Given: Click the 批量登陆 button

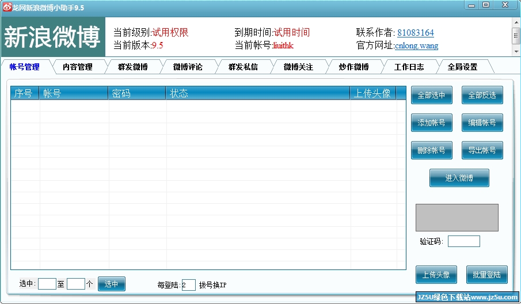Looking at the screenshot, I should click(487, 275).
